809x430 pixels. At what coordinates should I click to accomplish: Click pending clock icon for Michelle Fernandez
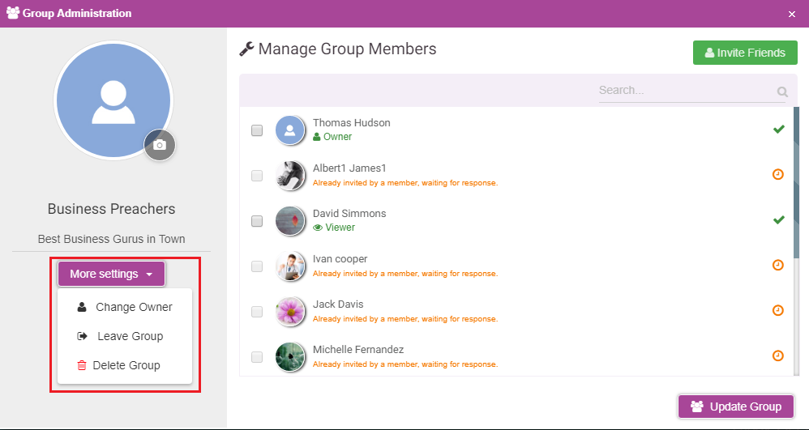pos(778,355)
